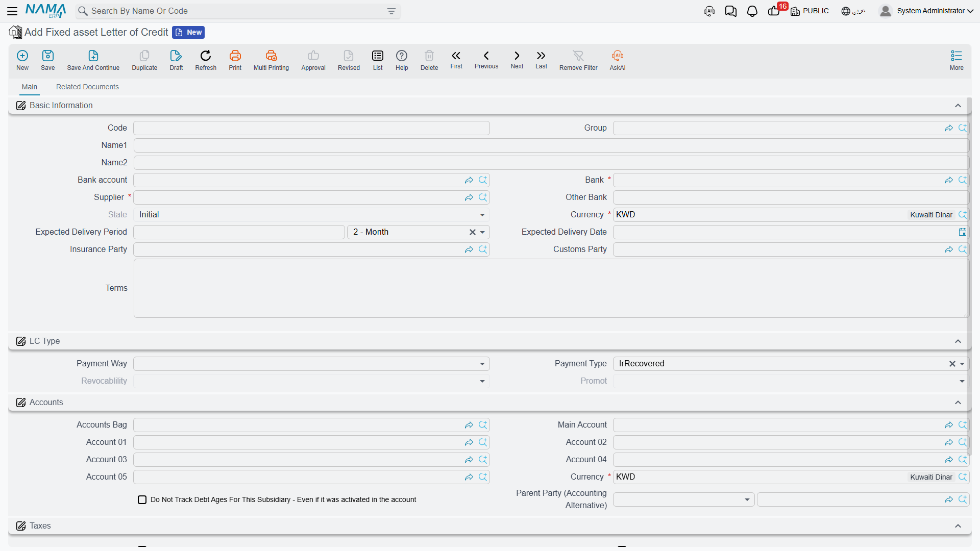Delete the record
This screenshot has height=551, width=980.
429,60
